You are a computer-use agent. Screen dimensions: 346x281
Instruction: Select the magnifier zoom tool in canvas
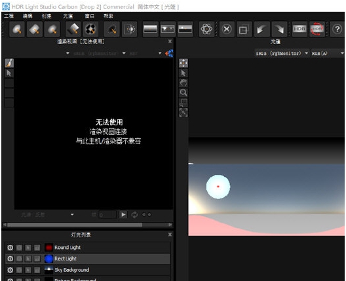pos(183,92)
